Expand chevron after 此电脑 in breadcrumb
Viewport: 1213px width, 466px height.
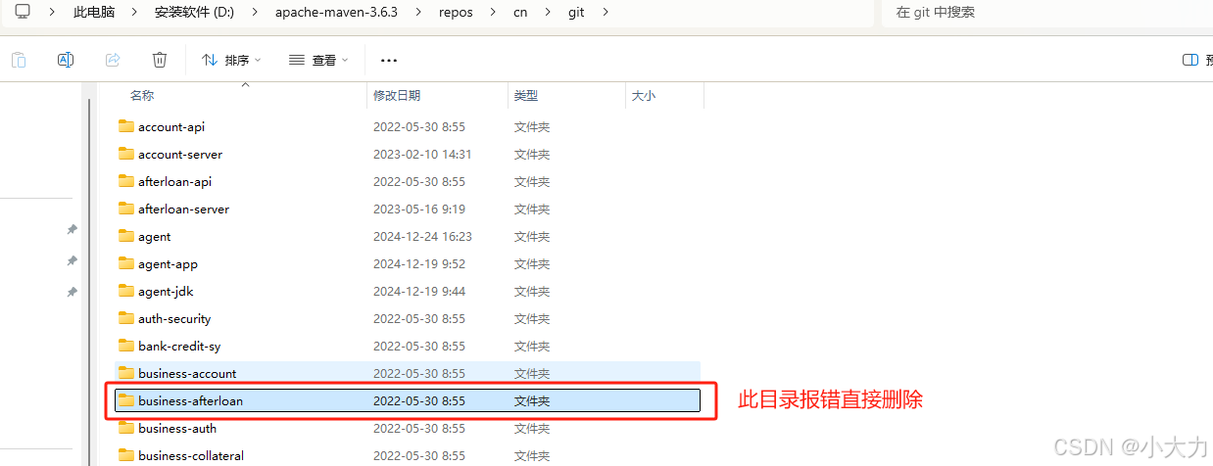[135, 12]
